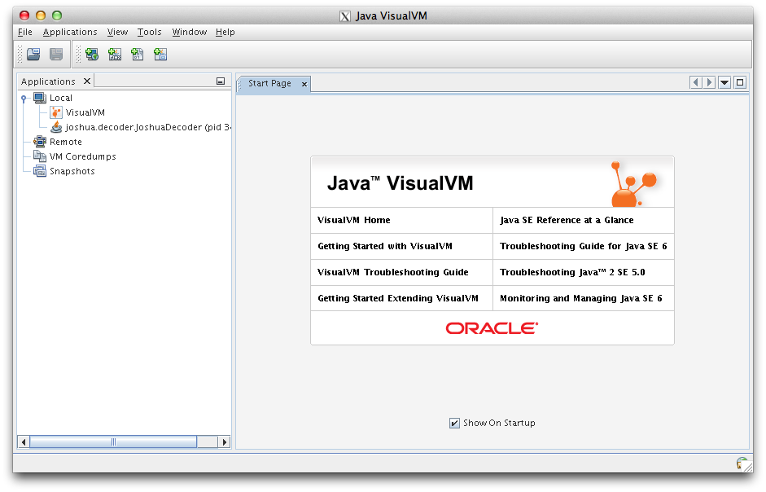Click the yellow minimize window button
Screen dimensions: 766x492
[41, 15]
